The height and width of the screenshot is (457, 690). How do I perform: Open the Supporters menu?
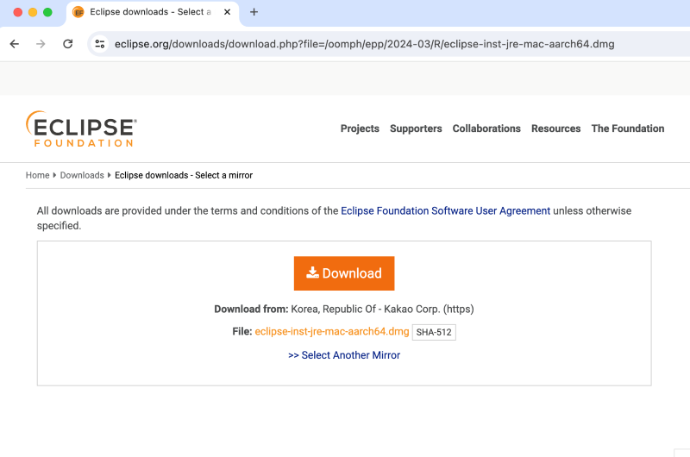pos(416,128)
